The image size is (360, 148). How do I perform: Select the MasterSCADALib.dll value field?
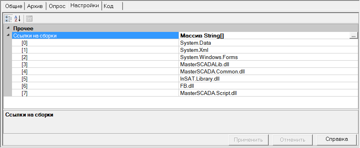[x=268, y=64]
